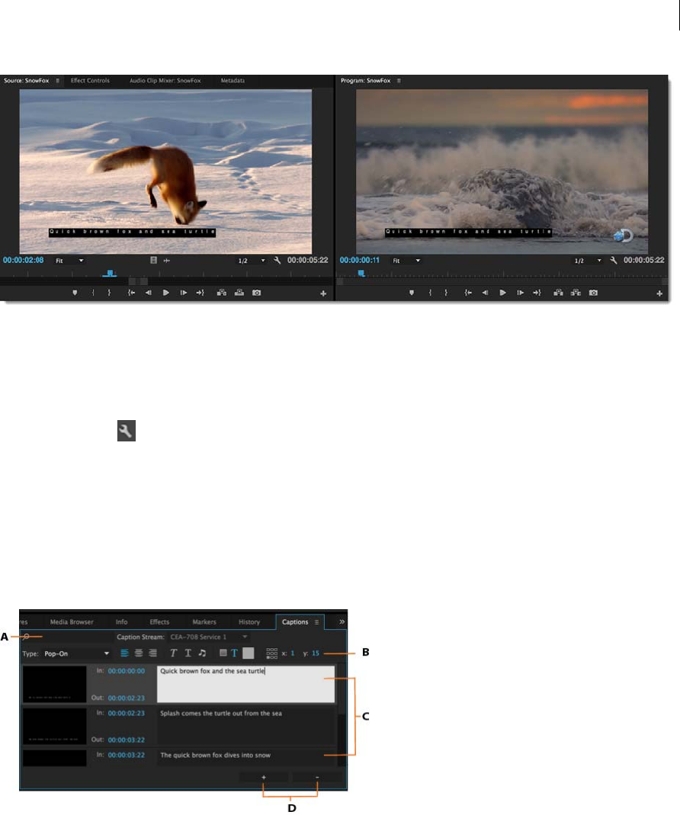Toggle underline caption text

188,653
